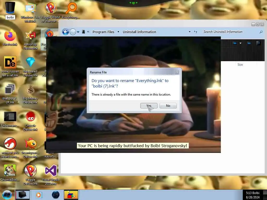Screen dimensions: 267x200
Task: Open the recent pages dropdown arrow
Action: coord(78,32)
